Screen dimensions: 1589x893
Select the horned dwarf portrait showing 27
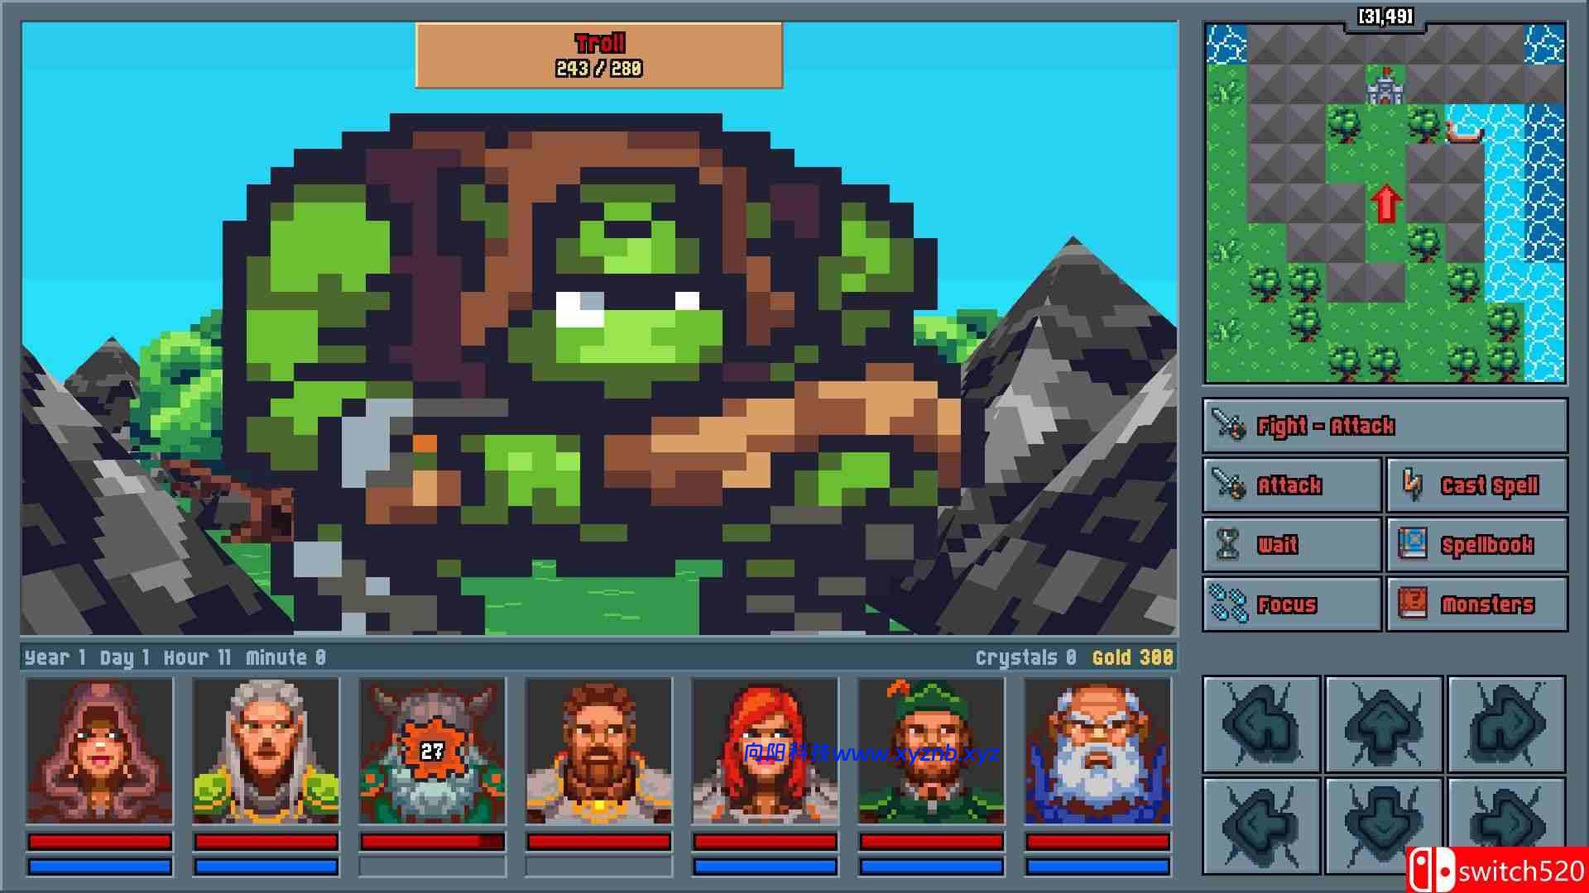[432, 751]
